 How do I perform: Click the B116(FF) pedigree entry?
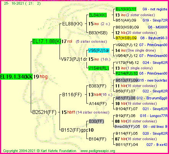click(x=72, y=95)
